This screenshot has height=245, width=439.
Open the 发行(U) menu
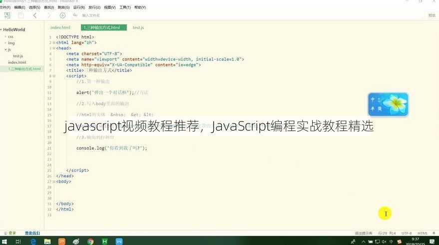94,7
